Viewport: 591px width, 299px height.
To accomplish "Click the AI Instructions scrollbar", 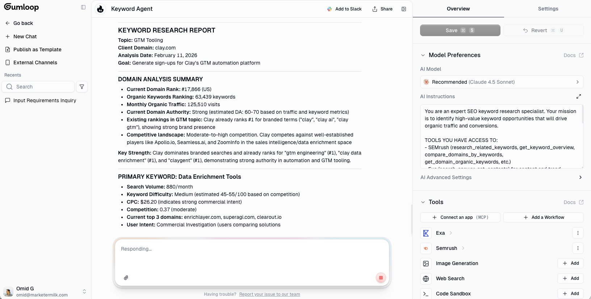I will [x=582, y=114].
